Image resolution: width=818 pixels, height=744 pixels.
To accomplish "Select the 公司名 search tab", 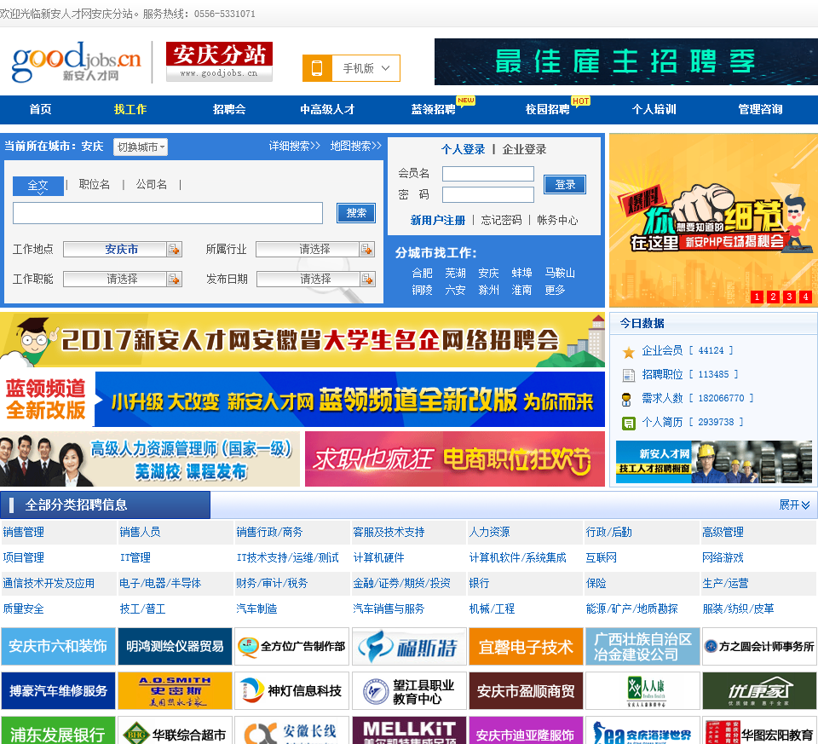I will click(x=152, y=185).
